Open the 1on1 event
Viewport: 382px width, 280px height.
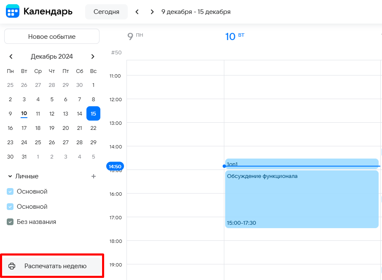(301, 163)
